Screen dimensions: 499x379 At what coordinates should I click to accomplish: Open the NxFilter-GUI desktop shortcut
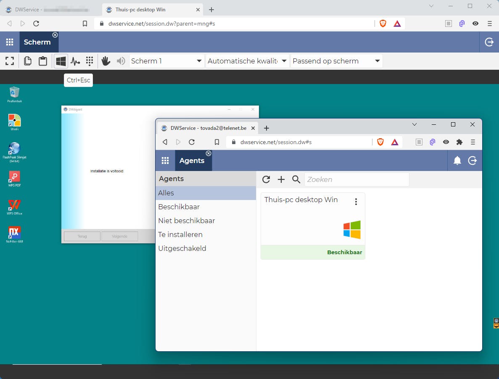[x=14, y=234]
